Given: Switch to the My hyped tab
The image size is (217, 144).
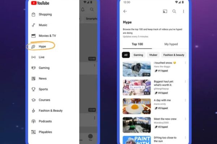Looking at the screenshot, I should [171, 44].
